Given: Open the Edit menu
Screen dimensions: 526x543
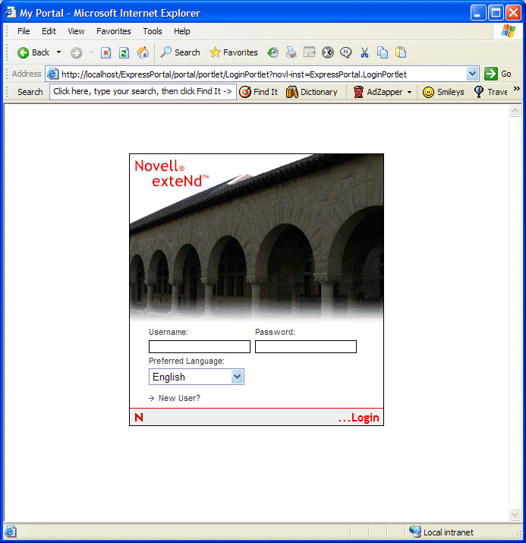Looking at the screenshot, I should [49, 31].
